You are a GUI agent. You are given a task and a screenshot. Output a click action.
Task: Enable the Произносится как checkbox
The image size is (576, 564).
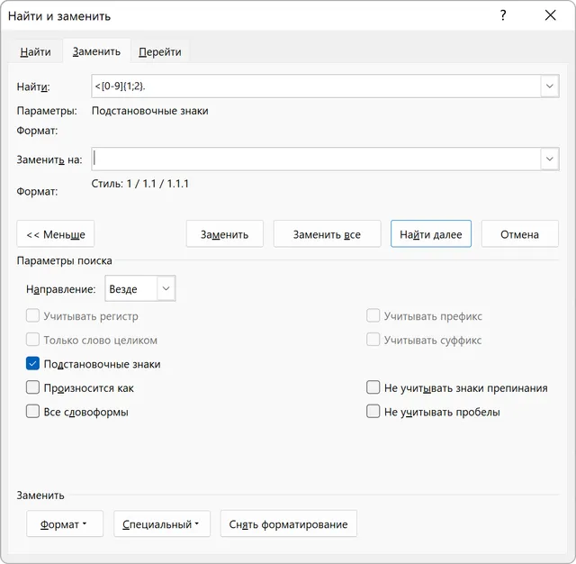tap(32, 387)
